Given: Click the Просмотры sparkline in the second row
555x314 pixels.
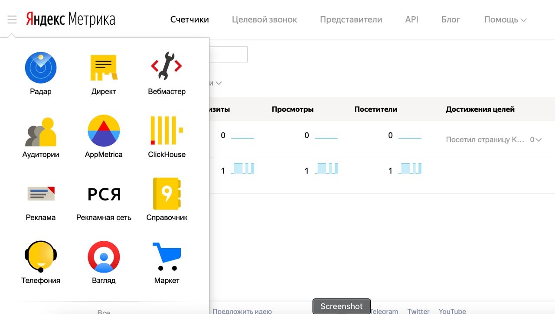Looking at the screenshot, I should click(326, 169).
